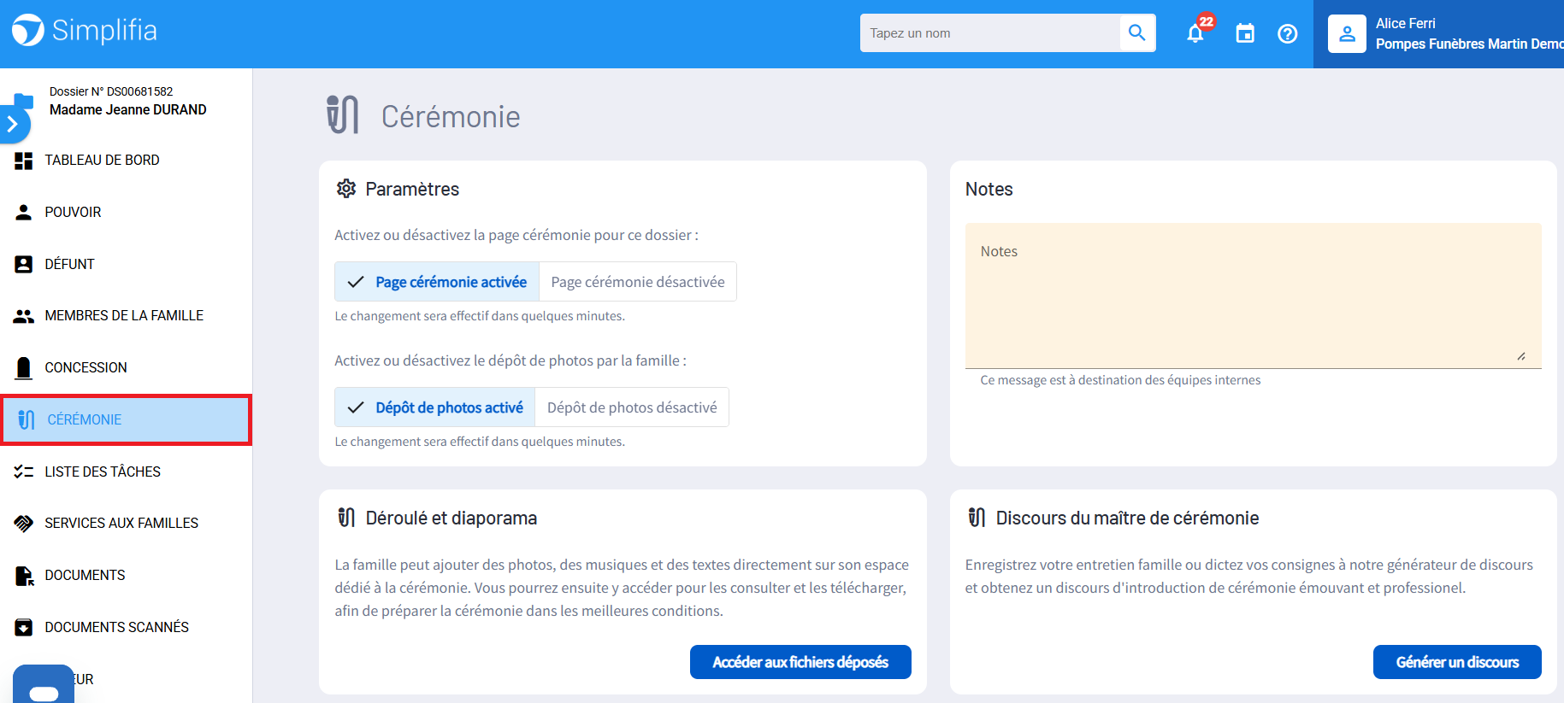Click the help question mark icon
Viewport: 1564px width, 703px height.
[x=1287, y=34]
